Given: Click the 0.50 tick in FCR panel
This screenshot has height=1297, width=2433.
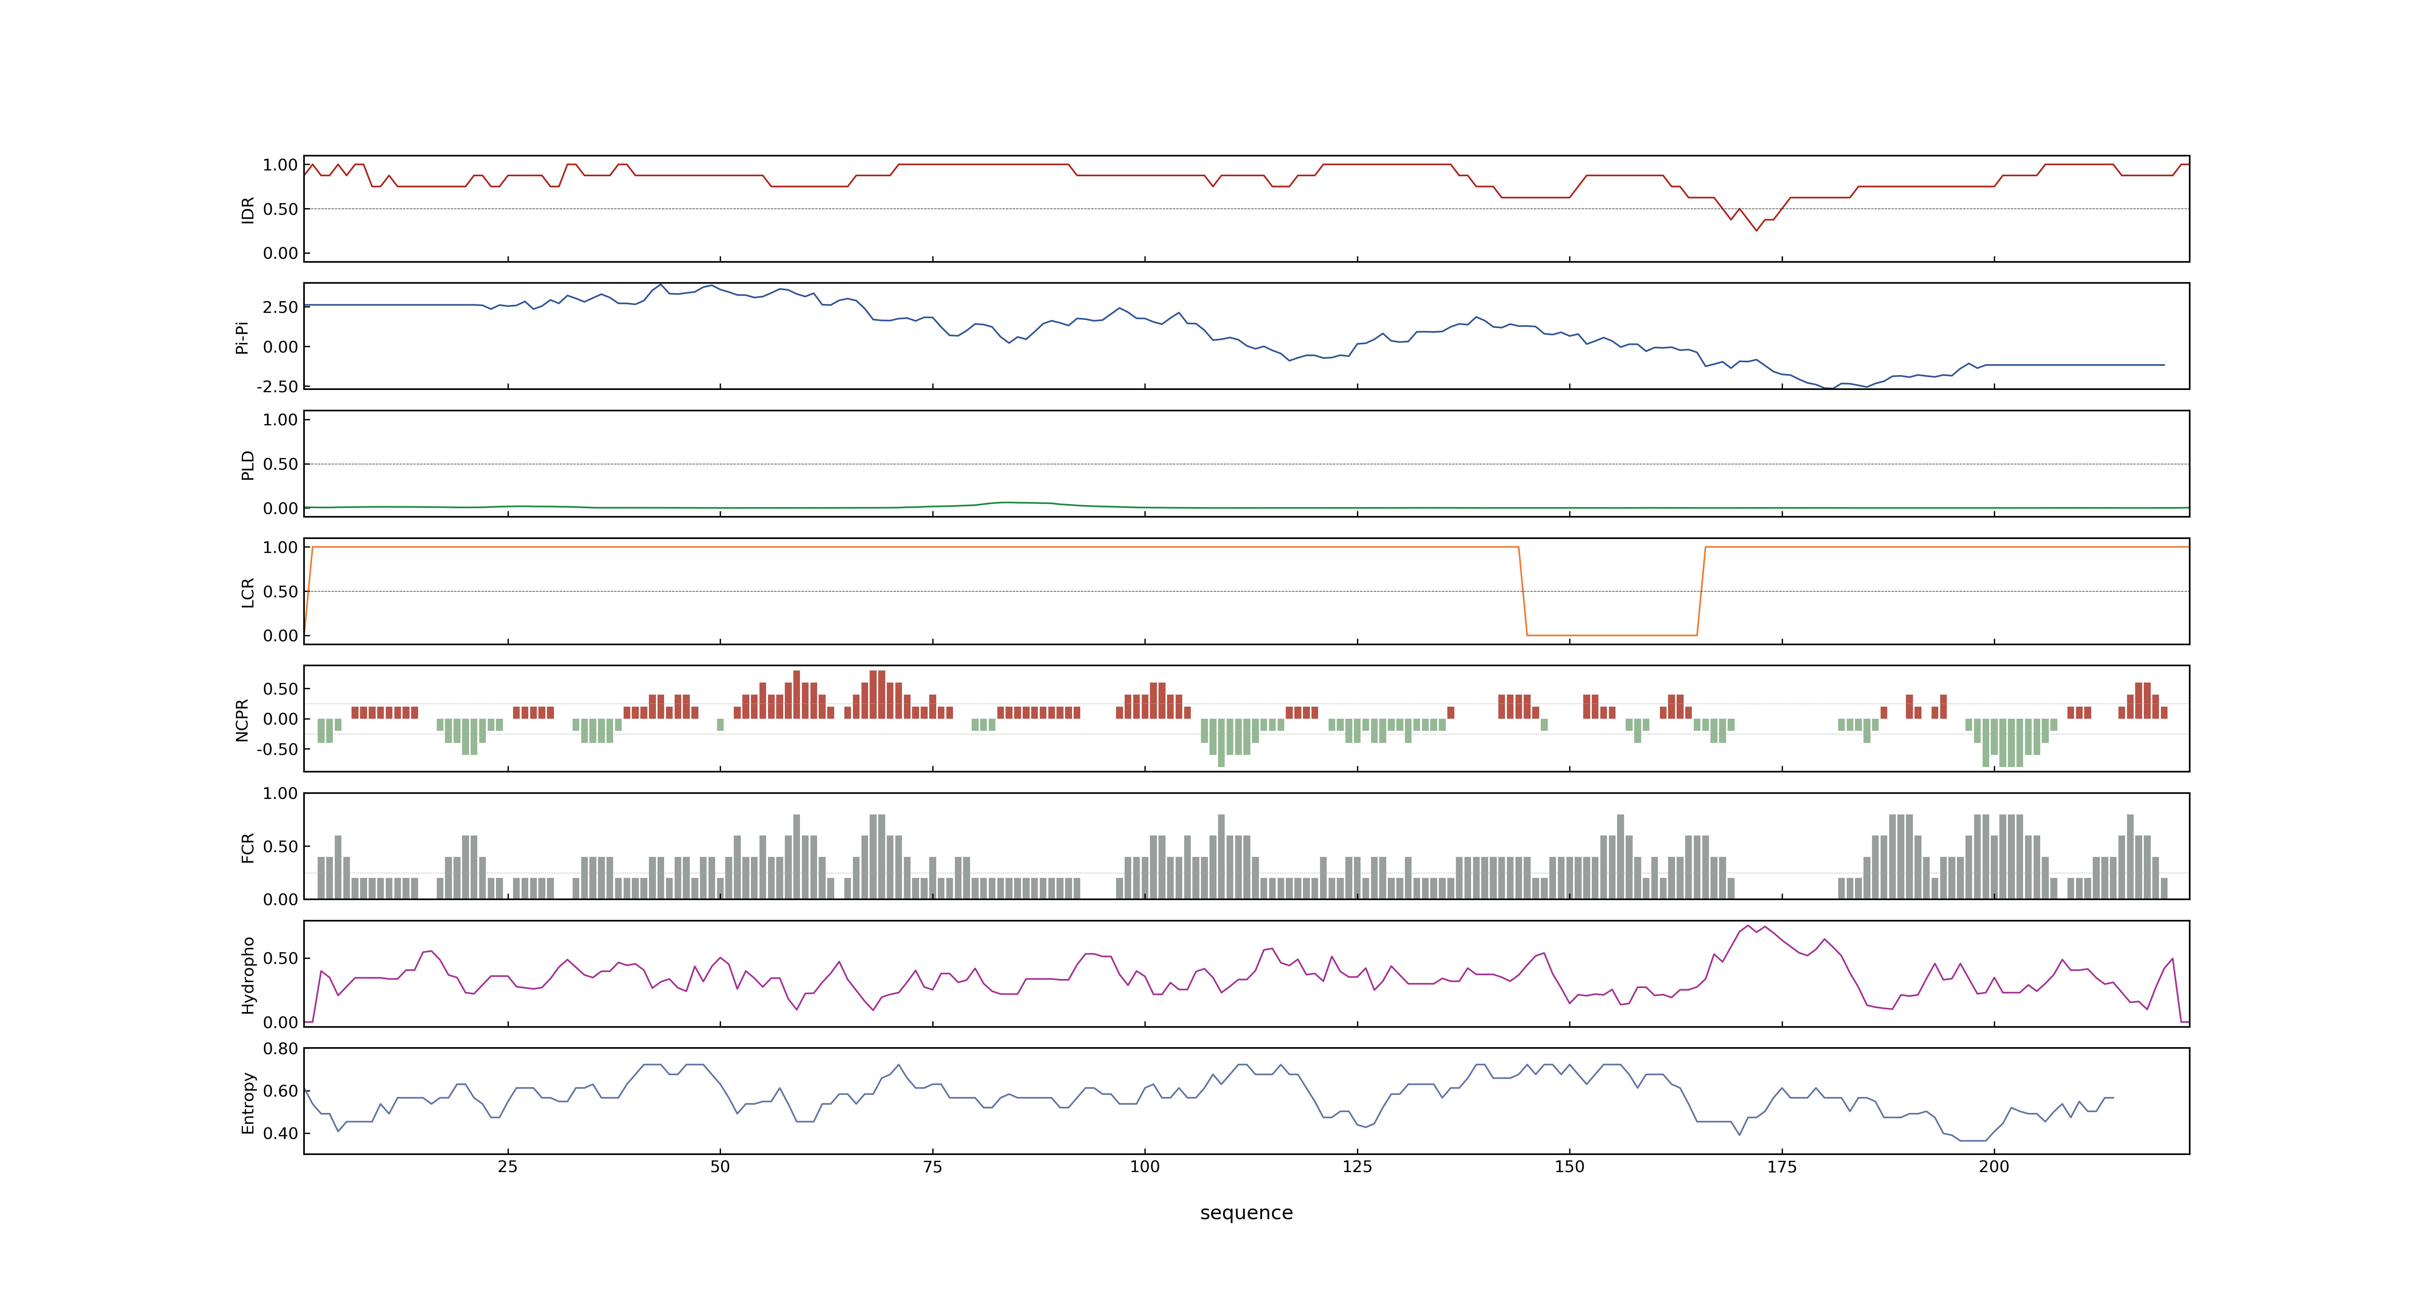Looking at the screenshot, I should pos(281,847).
